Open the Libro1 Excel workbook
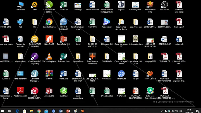Viewport: 201px width, 113px height. (x=78, y=40)
